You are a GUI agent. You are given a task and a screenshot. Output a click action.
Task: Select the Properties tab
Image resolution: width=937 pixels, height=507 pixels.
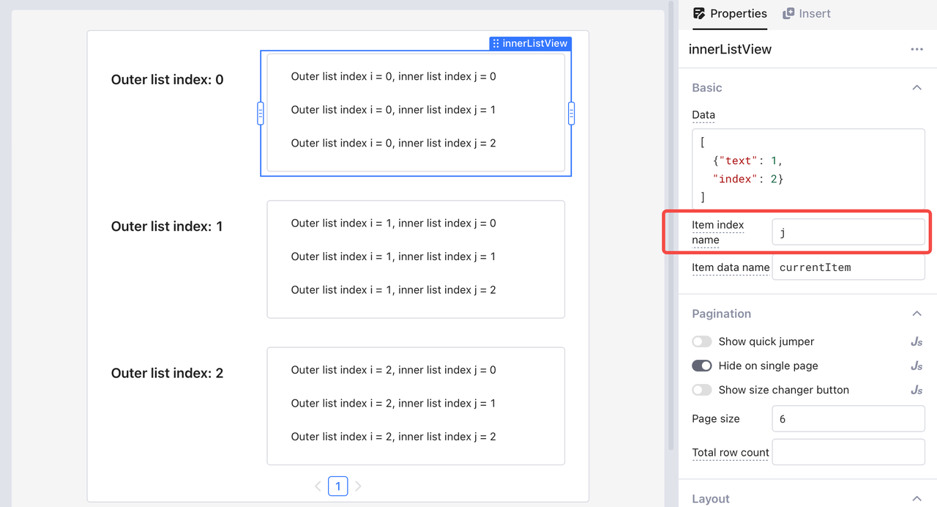click(730, 13)
